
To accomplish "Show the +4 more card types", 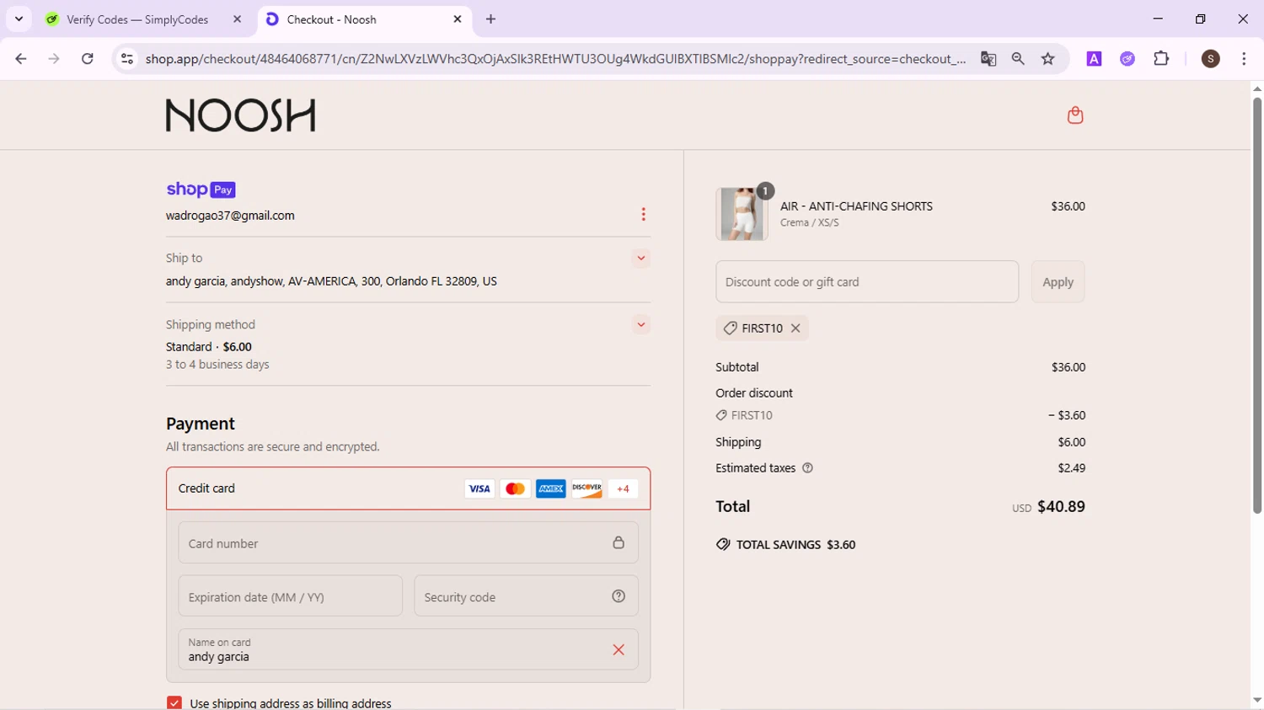I will click(623, 488).
